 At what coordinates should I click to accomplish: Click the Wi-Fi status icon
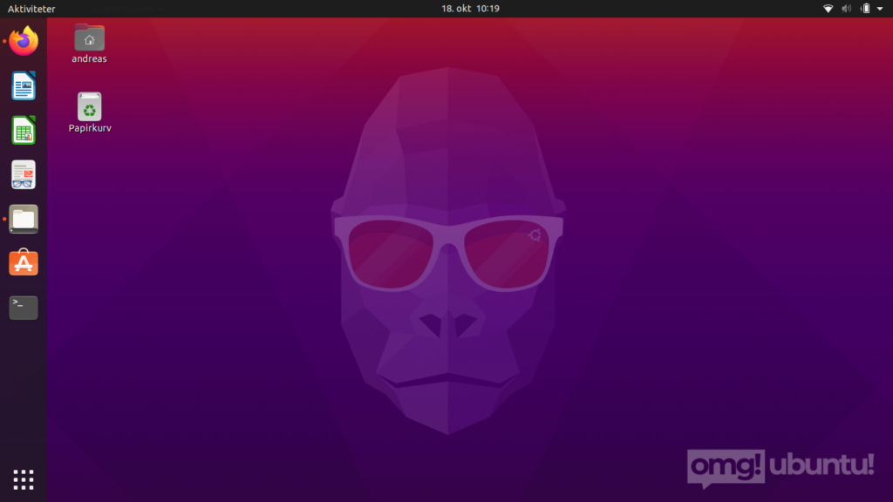point(828,9)
